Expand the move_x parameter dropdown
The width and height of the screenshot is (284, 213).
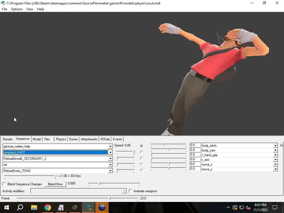tap(275, 164)
